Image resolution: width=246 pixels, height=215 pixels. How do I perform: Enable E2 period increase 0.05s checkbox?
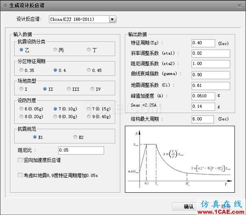coord(20,175)
